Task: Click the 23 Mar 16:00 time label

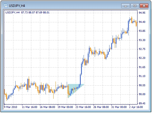Action: 83,107
